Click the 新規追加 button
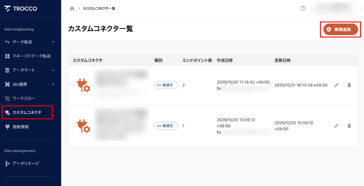Viewport: 364px width, 186px height. 341,29
